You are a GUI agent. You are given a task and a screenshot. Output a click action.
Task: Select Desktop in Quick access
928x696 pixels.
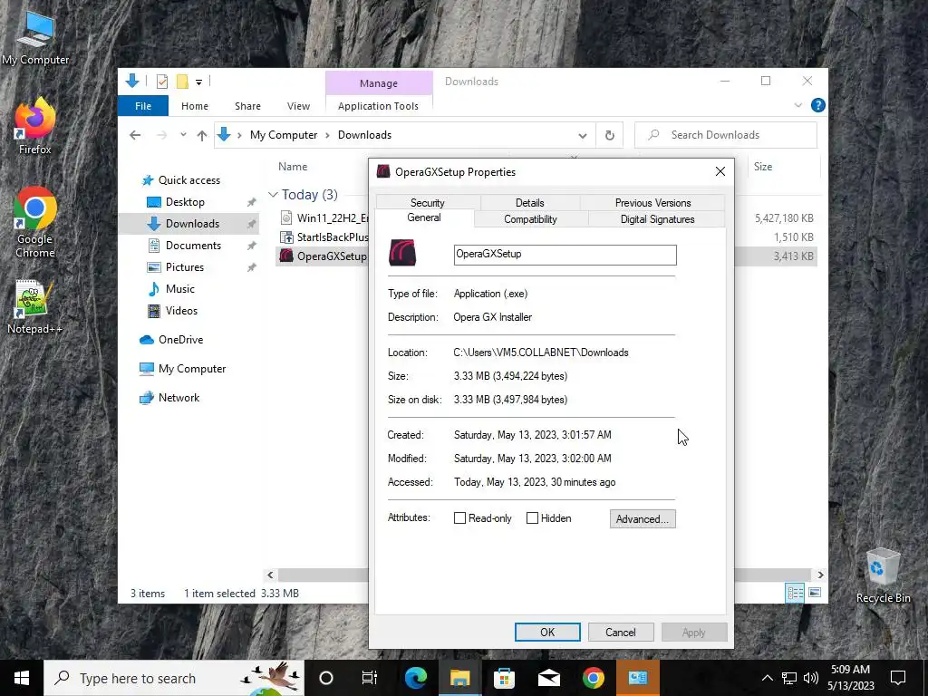[185, 202]
